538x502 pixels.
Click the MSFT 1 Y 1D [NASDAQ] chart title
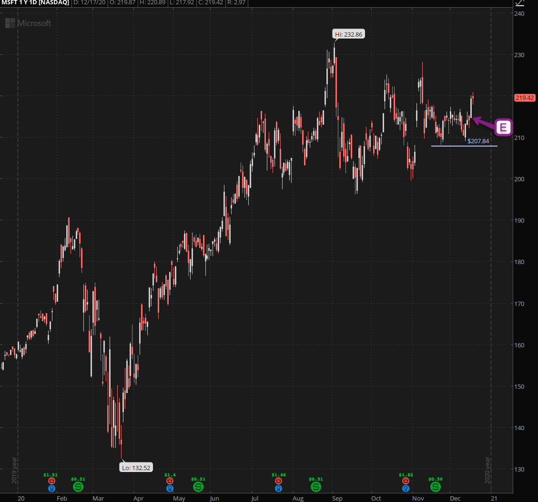35,3
